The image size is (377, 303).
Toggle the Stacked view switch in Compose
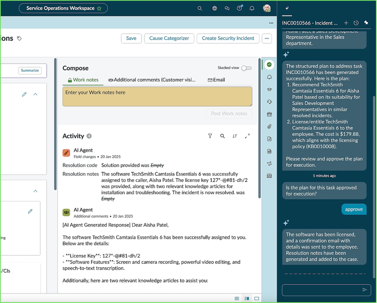click(x=246, y=68)
